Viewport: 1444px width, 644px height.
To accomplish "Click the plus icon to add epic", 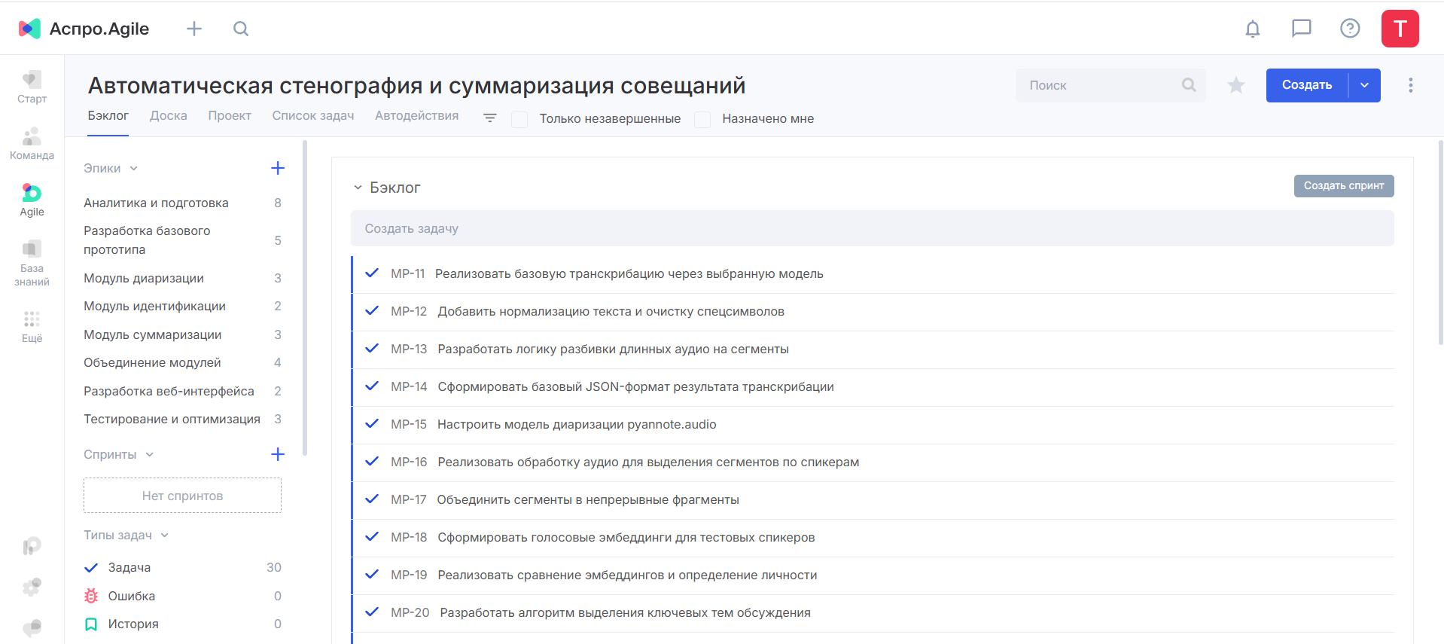I will point(277,168).
